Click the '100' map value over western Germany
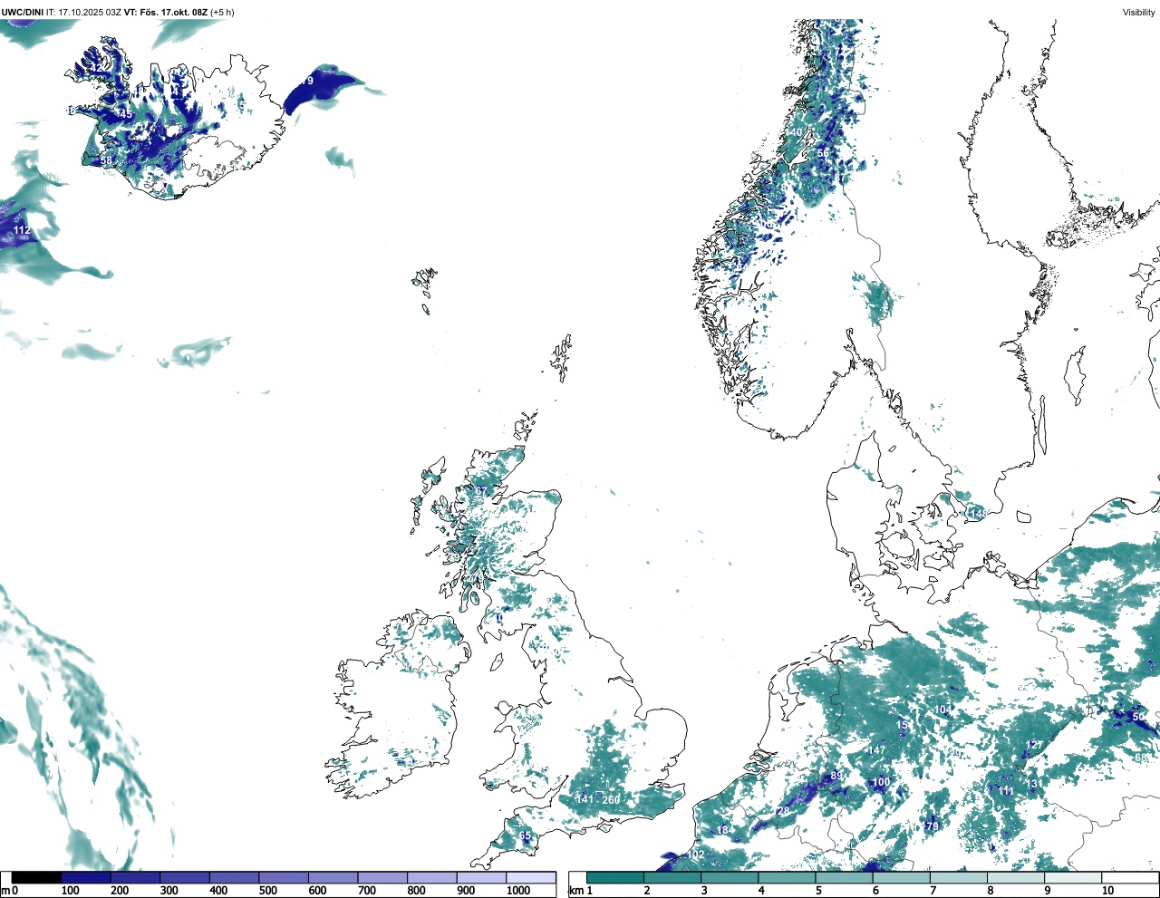1160x898 pixels. coord(881,782)
